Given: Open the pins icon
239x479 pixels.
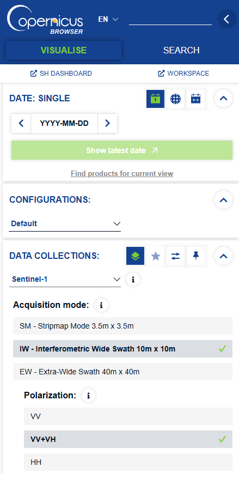Looking at the screenshot, I should (195, 256).
